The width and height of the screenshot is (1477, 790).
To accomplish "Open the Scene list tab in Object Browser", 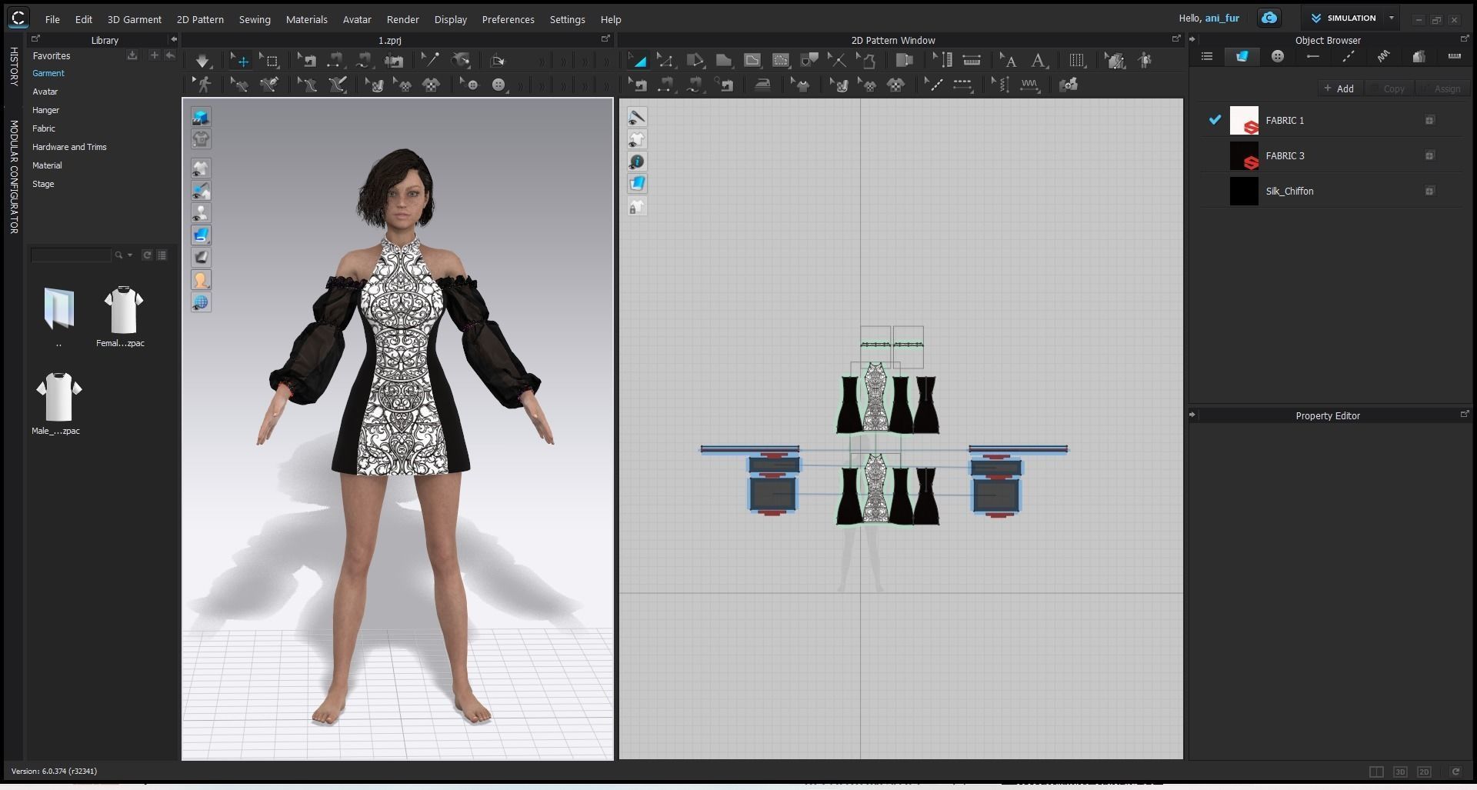I will point(1207,56).
